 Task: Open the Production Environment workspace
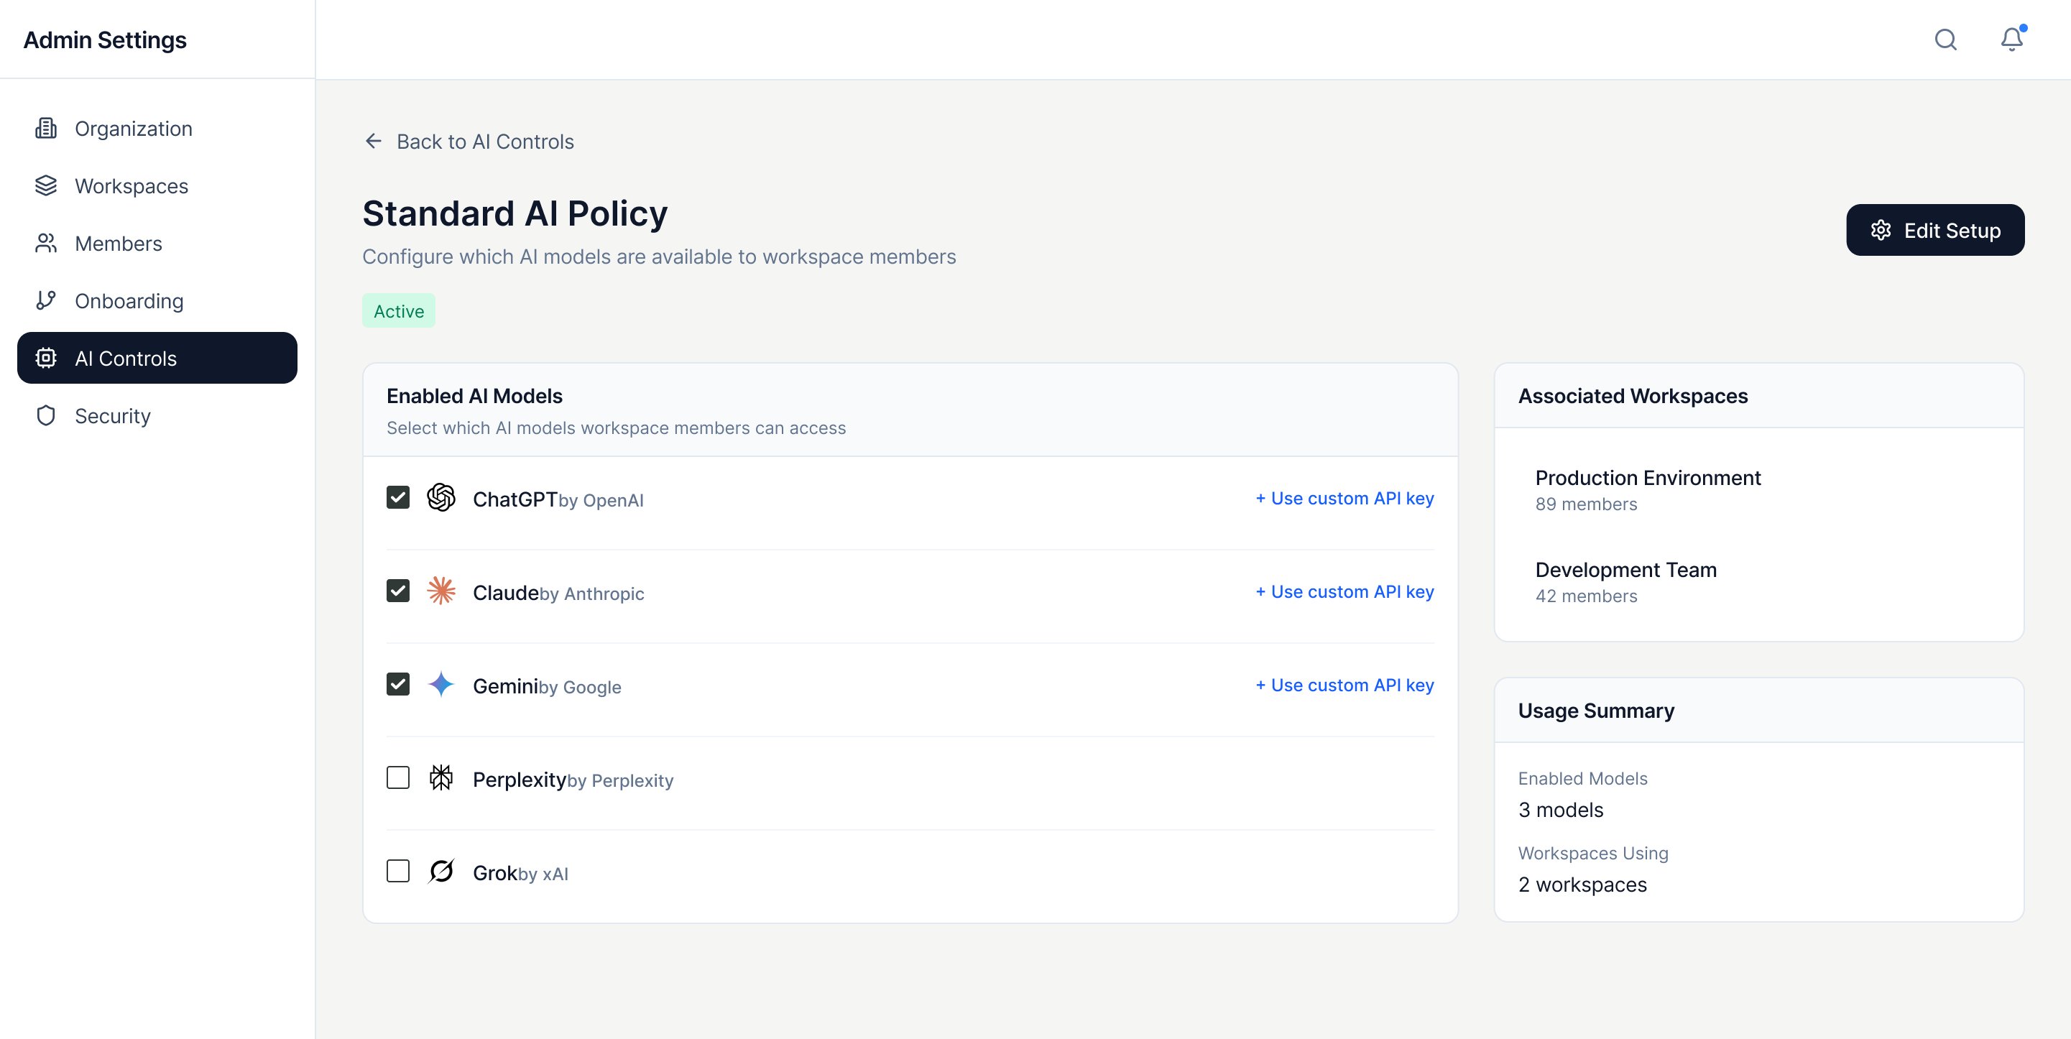click(1759, 490)
